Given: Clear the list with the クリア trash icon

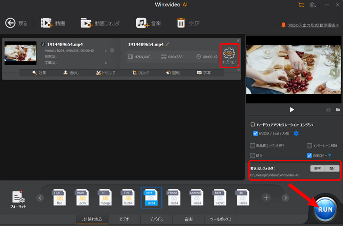Looking at the screenshot, I should [x=181, y=23].
